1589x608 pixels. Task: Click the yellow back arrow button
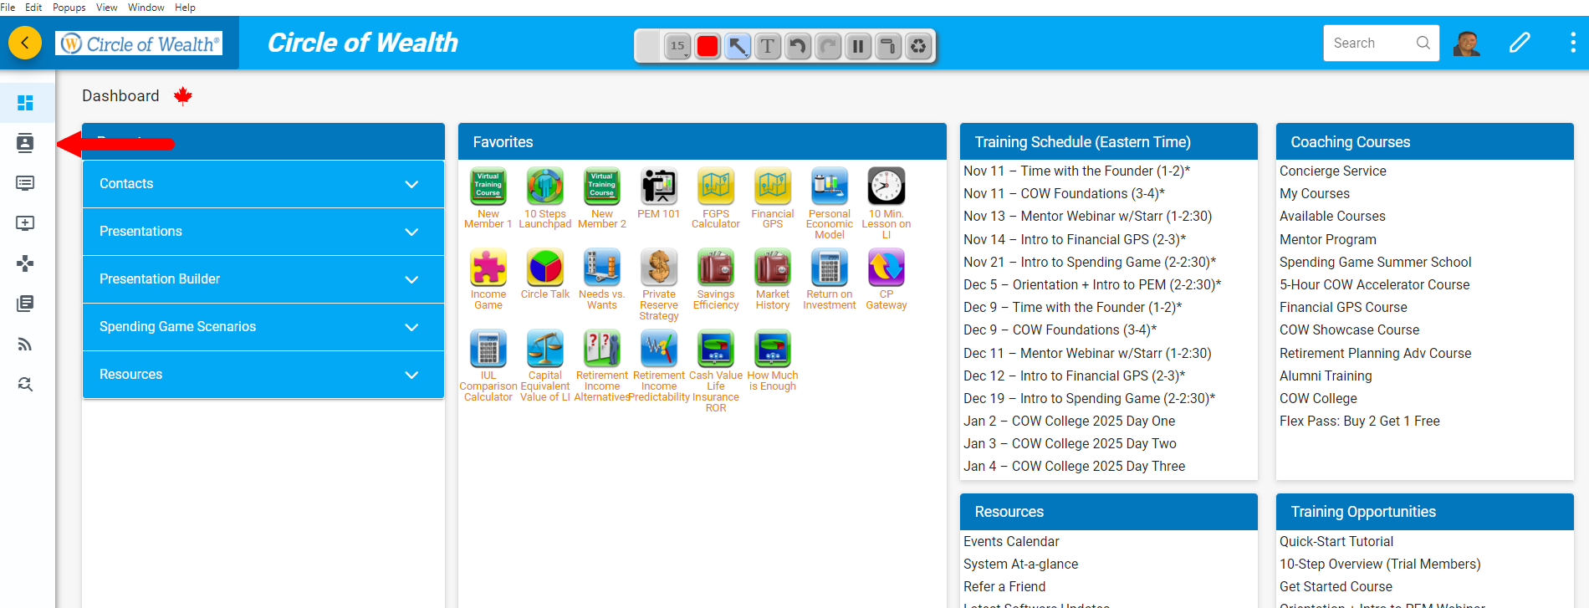pos(25,42)
